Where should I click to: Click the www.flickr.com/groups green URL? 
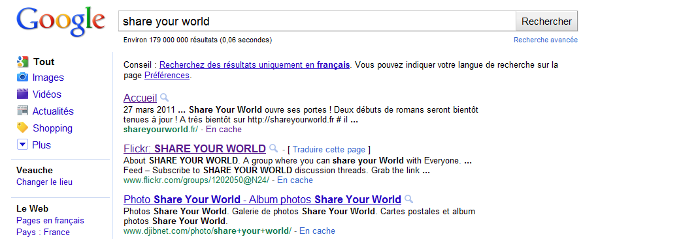pos(196,180)
